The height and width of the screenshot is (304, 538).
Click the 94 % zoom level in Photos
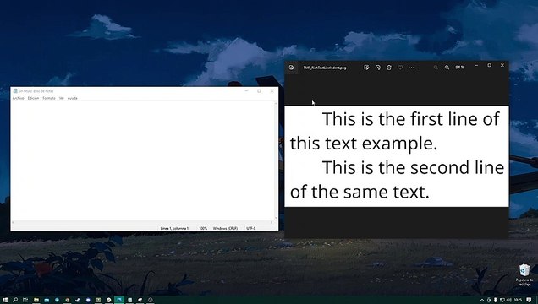coord(460,68)
